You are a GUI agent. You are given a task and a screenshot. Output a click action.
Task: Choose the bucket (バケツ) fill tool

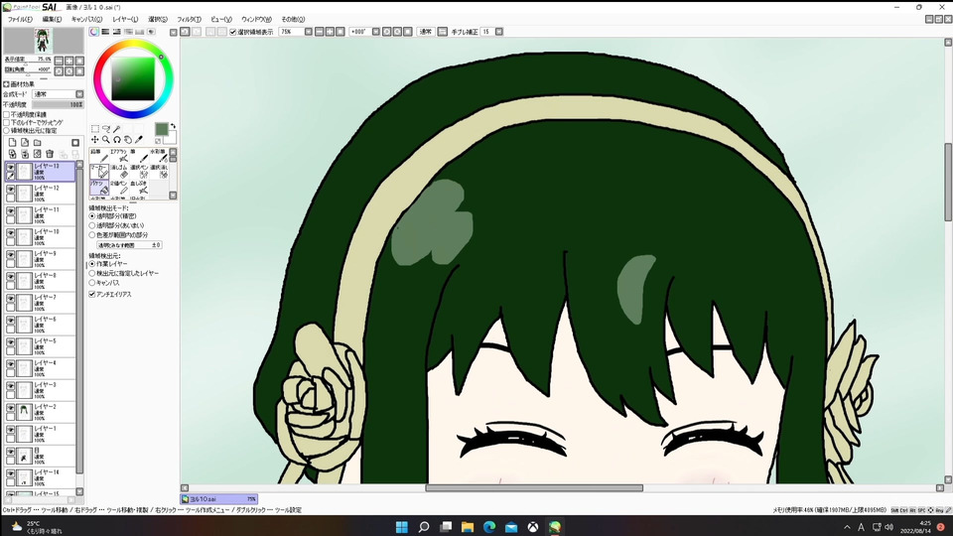[99, 187]
